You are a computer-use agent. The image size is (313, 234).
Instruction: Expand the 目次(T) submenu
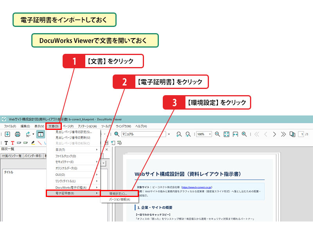tap(74, 150)
